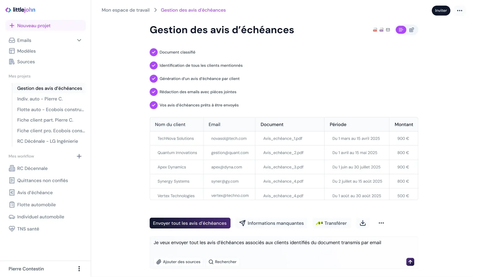
Task: Click the Transférer action with green arrow icon
Action: point(331,223)
